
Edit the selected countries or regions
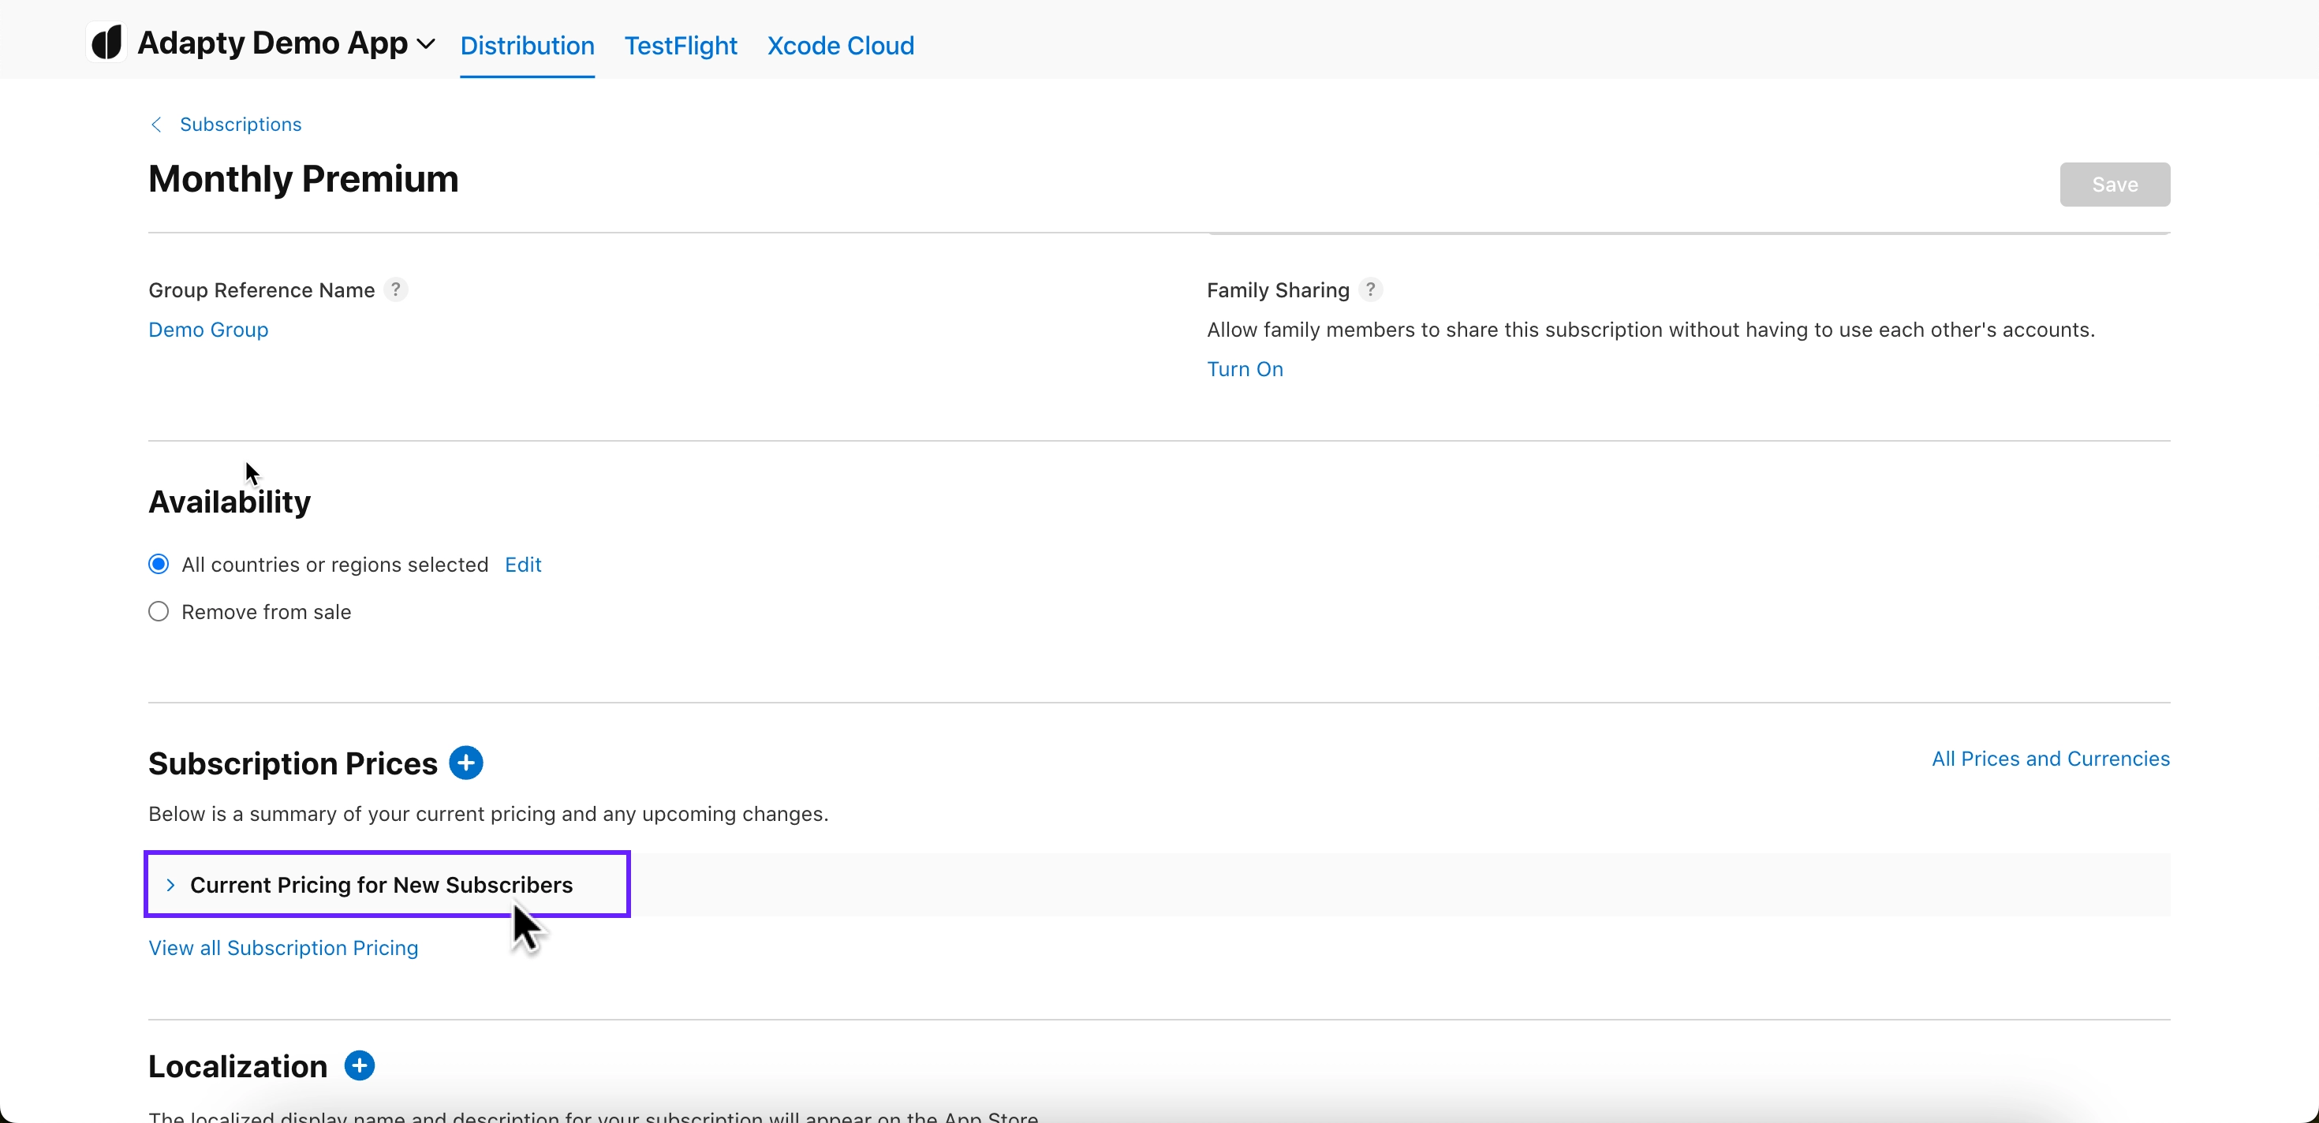click(522, 564)
